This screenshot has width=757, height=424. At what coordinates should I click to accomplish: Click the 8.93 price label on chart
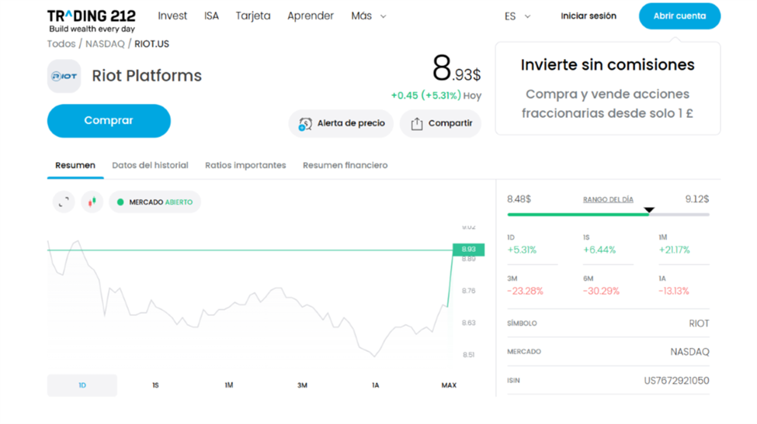[x=468, y=250]
